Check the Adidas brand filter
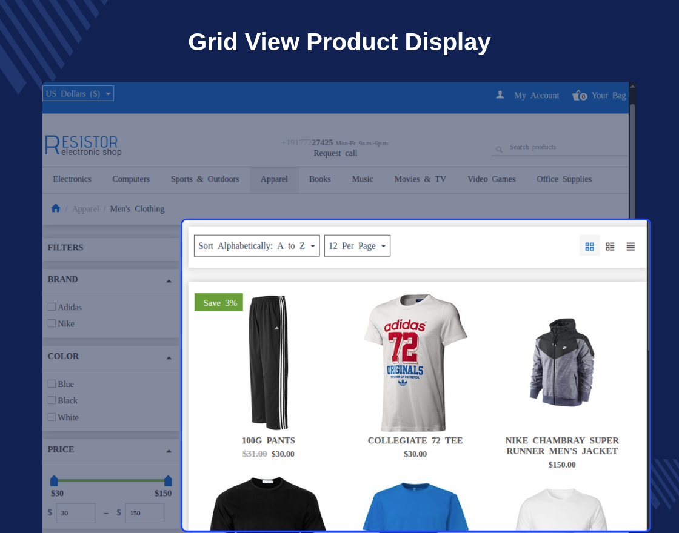 [52, 306]
